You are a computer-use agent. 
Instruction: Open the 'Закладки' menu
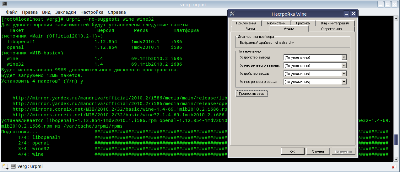tap(66, 12)
